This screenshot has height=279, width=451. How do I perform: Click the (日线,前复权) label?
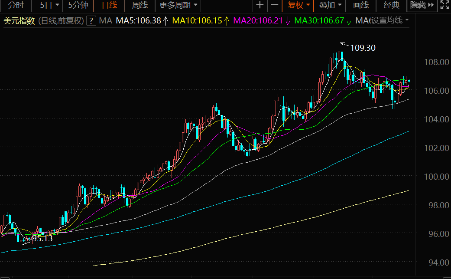pos(61,21)
